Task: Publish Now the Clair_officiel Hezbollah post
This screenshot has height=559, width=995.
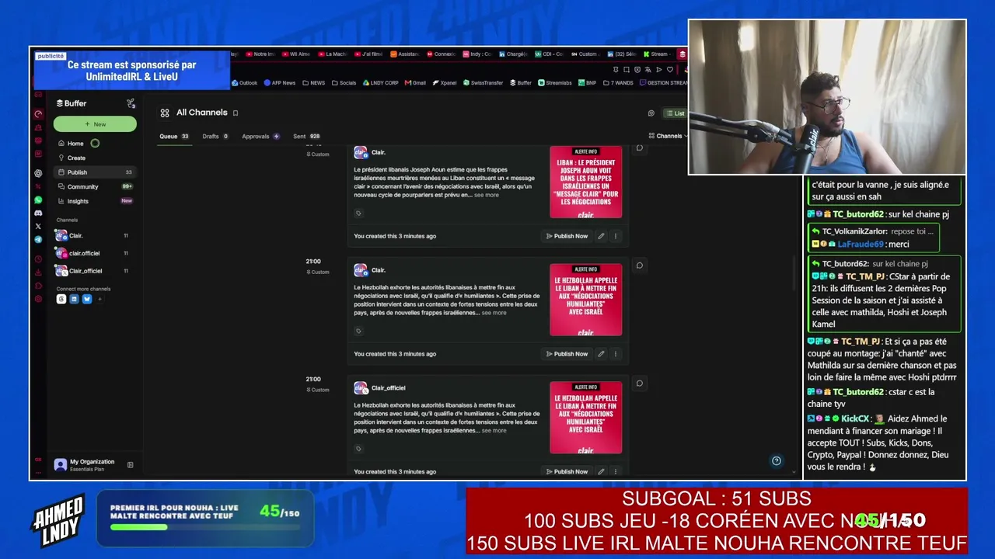Action: coord(567,471)
